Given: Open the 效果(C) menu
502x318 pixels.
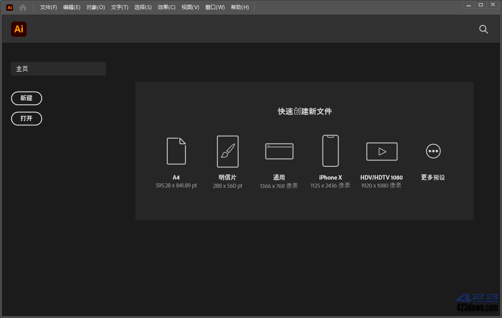Looking at the screenshot, I should (166, 7).
